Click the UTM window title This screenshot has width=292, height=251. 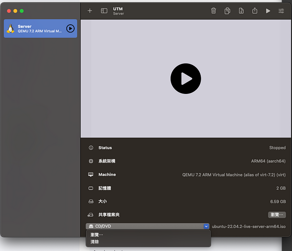point(118,9)
